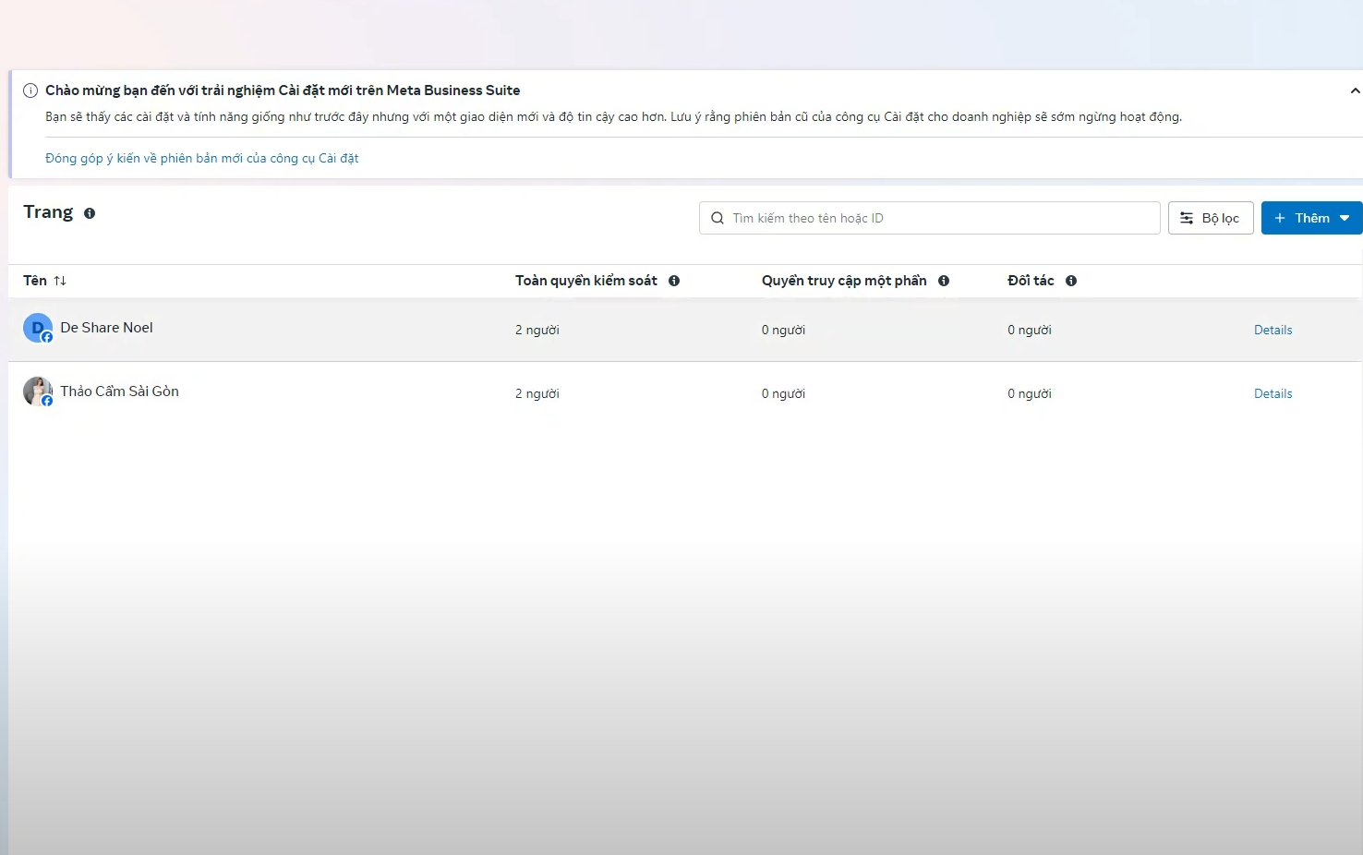Open Details for Thảo Cầm Sài Gòn
This screenshot has width=1363, height=855.
point(1273,394)
